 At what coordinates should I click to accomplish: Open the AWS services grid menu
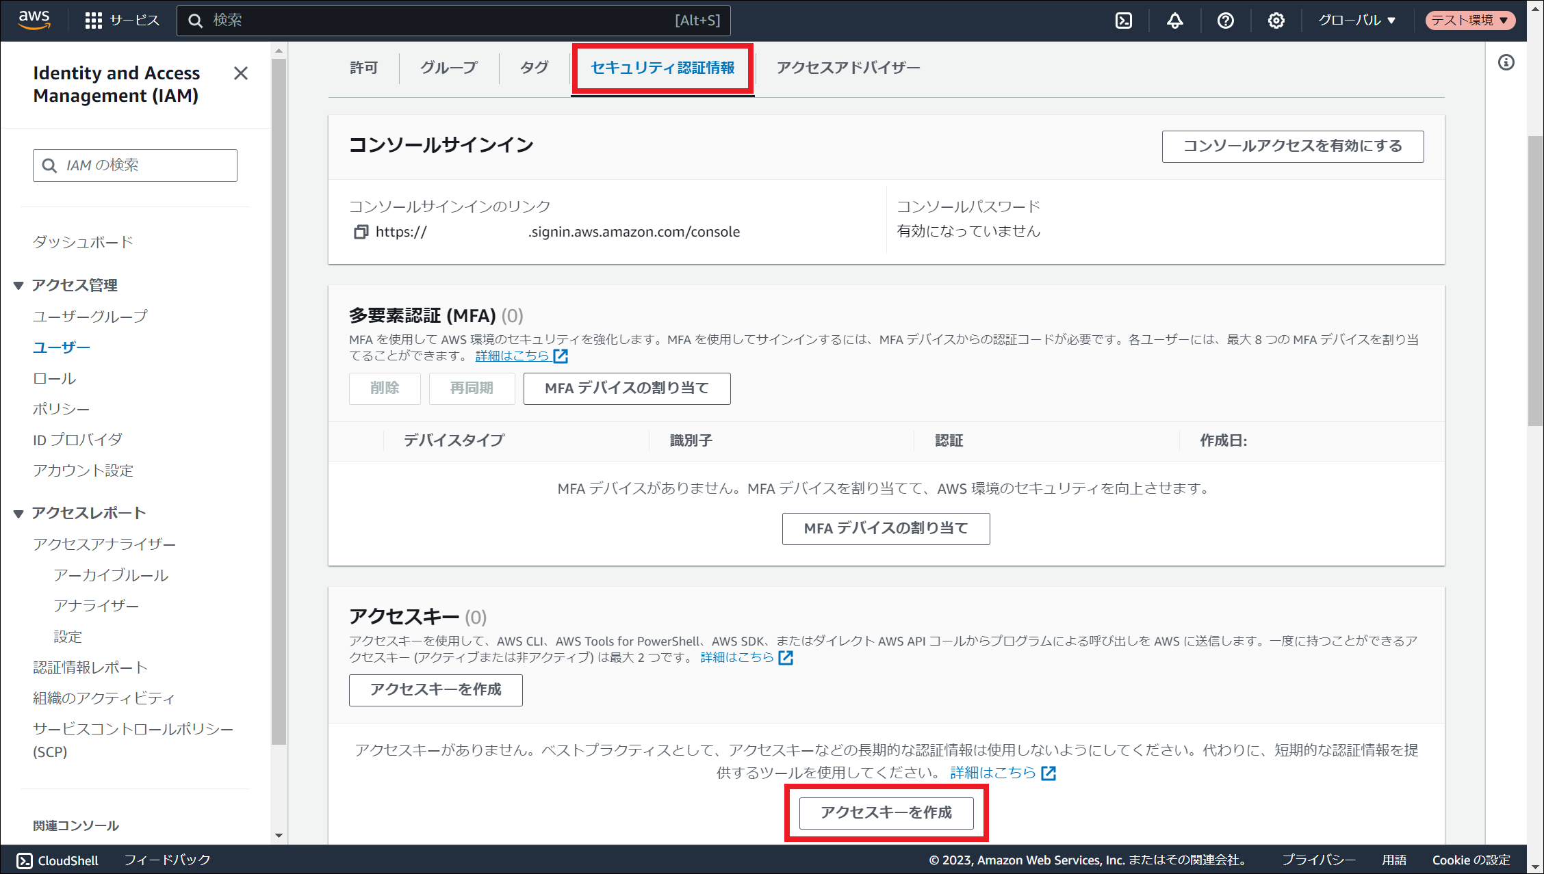(93, 21)
